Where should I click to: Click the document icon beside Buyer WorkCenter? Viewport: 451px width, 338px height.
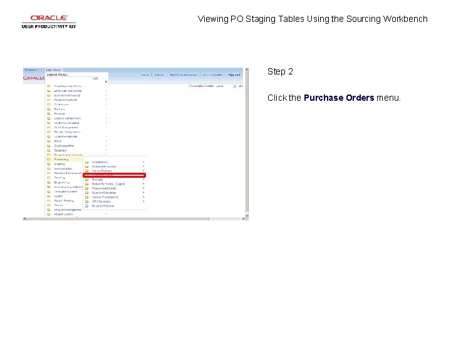coord(87,206)
